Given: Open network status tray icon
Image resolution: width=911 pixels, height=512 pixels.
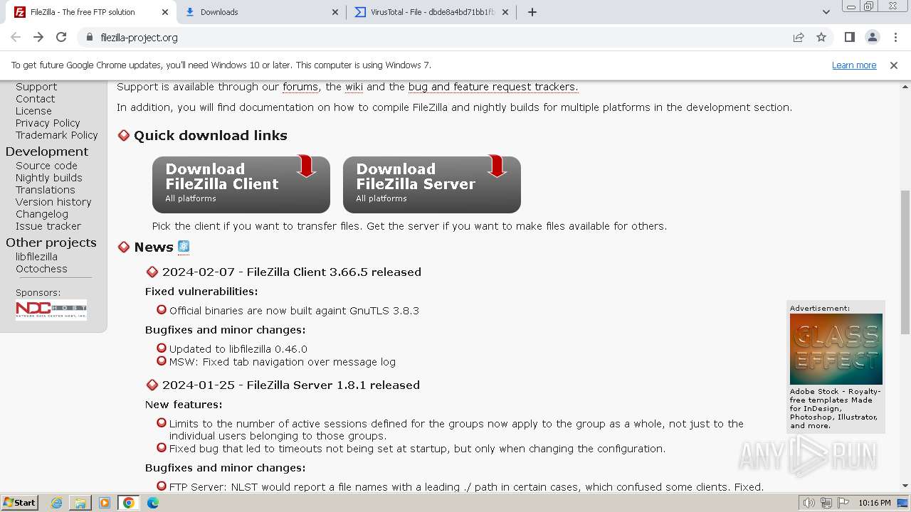Looking at the screenshot, I should [826, 503].
